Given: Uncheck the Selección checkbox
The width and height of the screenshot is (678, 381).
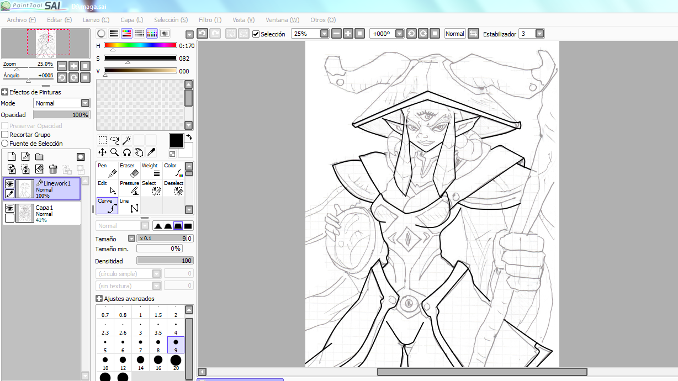Looking at the screenshot, I should 256,34.
